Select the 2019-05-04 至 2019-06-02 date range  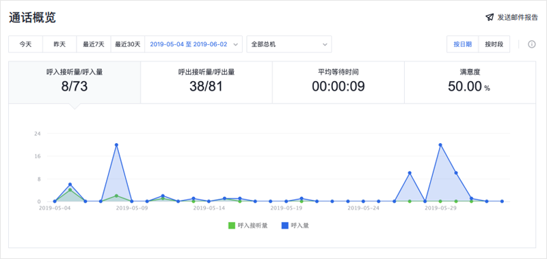[x=189, y=44]
